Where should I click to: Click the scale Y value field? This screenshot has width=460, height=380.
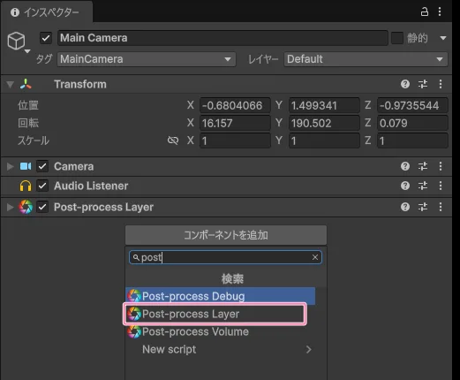[x=324, y=141]
